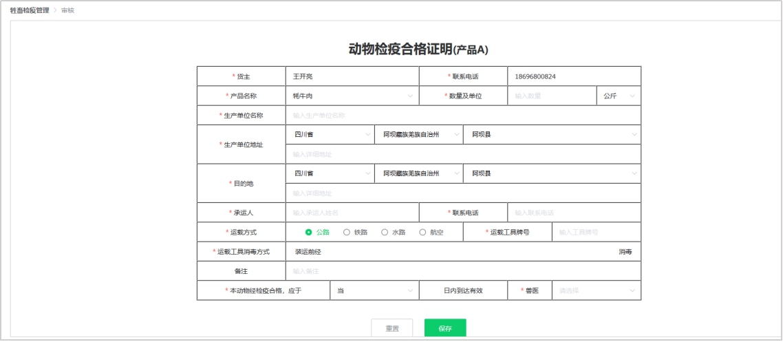Image resolution: width=783 pixels, height=342 pixels.
Task: Focus the 输入工具牌号 plate number field
Action: 597,232
